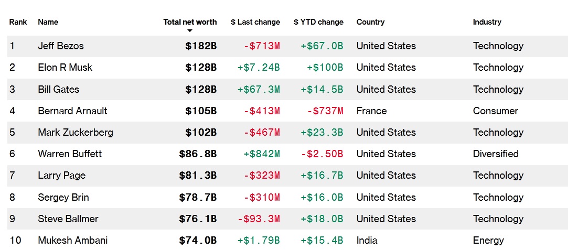Click France in Bernard Arnault's row
The width and height of the screenshot is (568, 250).
click(x=371, y=111)
